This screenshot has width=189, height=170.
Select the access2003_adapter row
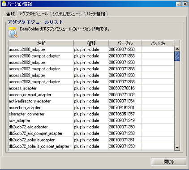[91, 75]
